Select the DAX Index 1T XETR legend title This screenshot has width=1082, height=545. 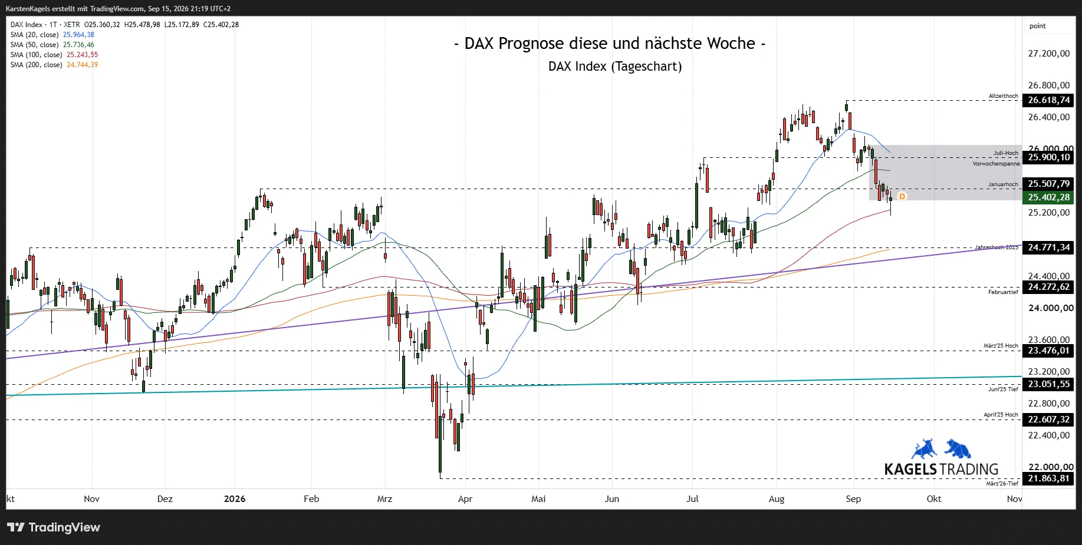pyautogui.click(x=45, y=25)
